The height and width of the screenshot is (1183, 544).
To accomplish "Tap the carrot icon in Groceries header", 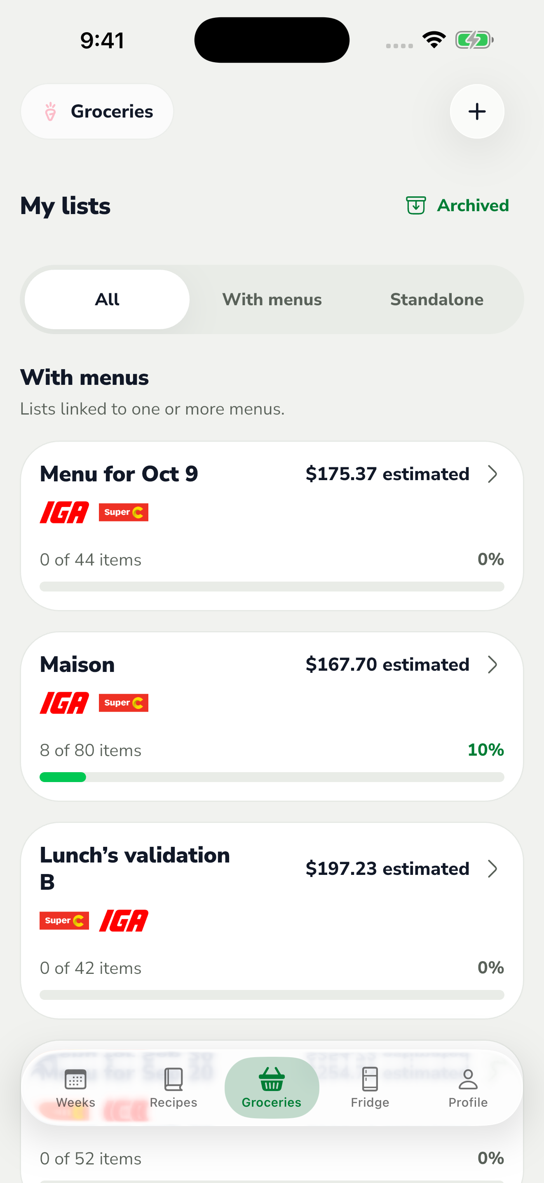I will click(50, 112).
